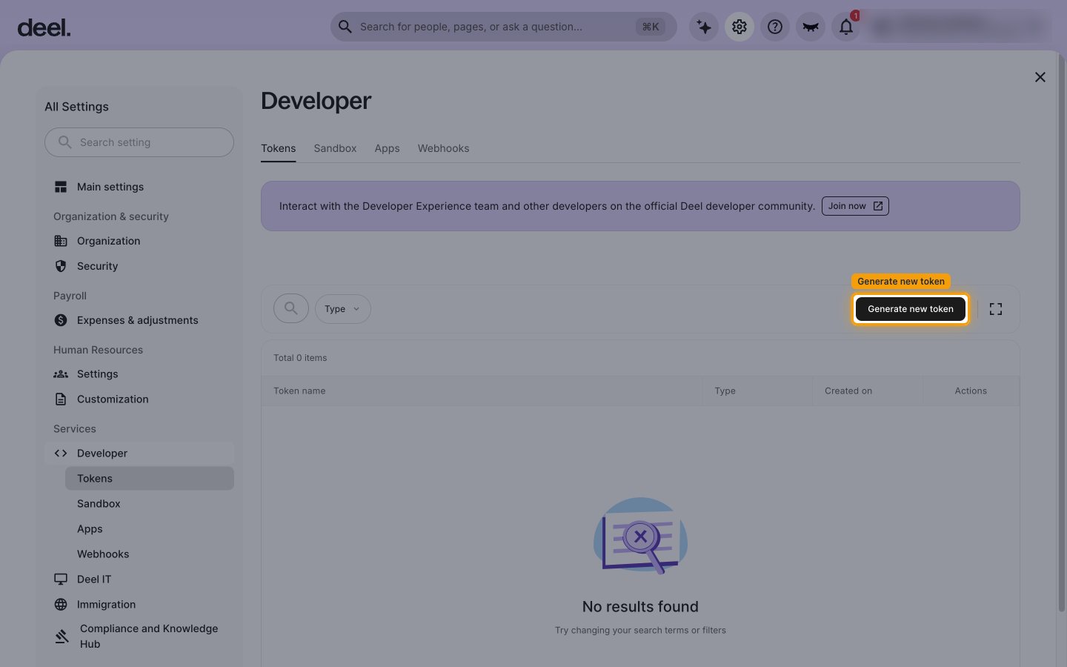Open the help question mark icon
Image resolution: width=1067 pixels, height=667 pixels.
[x=774, y=27]
